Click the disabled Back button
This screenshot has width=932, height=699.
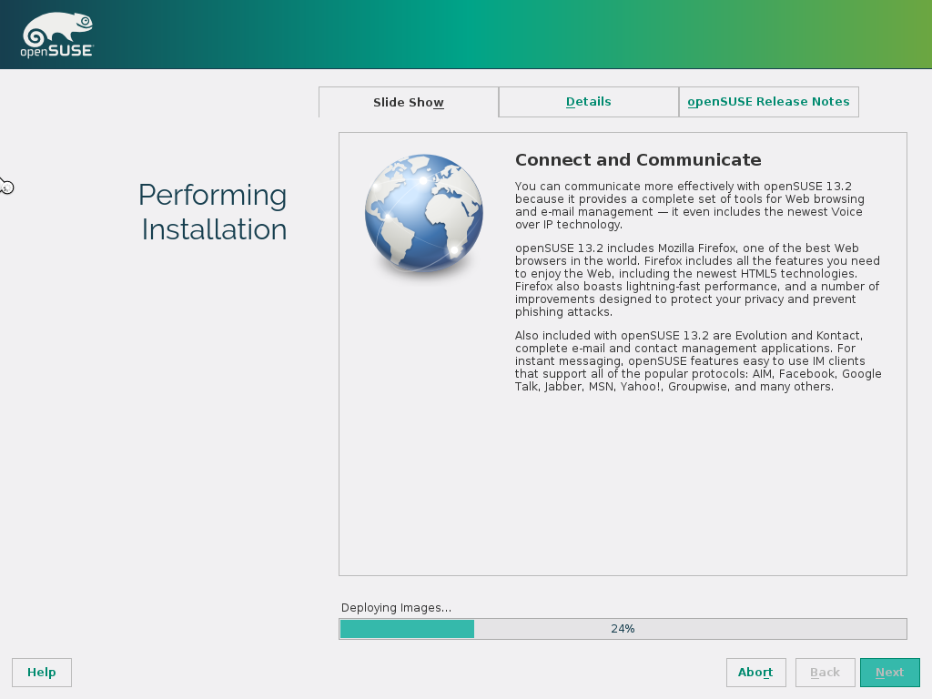point(825,673)
